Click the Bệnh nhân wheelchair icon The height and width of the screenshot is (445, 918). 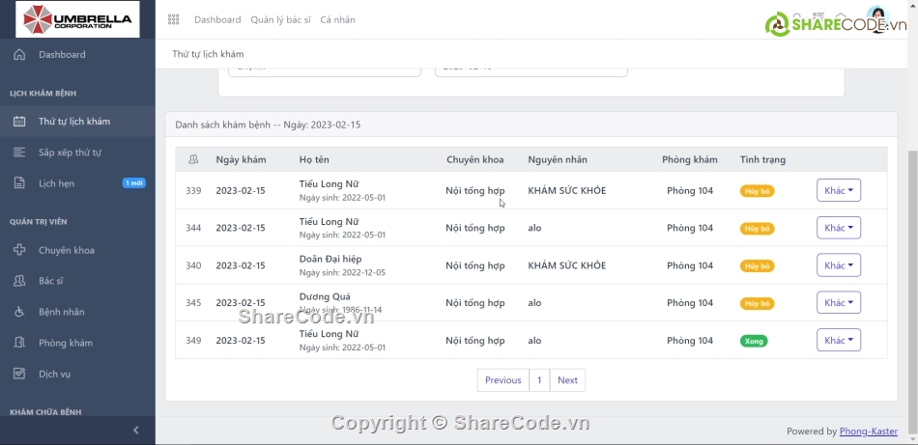pos(19,312)
